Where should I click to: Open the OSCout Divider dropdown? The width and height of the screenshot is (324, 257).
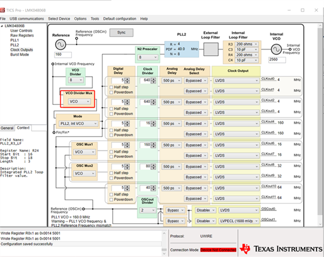(x=148, y=210)
